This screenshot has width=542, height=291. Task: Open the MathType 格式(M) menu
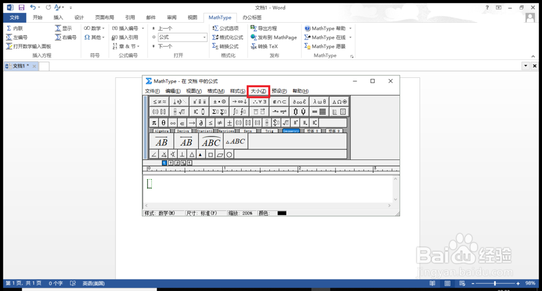[216, 91]
